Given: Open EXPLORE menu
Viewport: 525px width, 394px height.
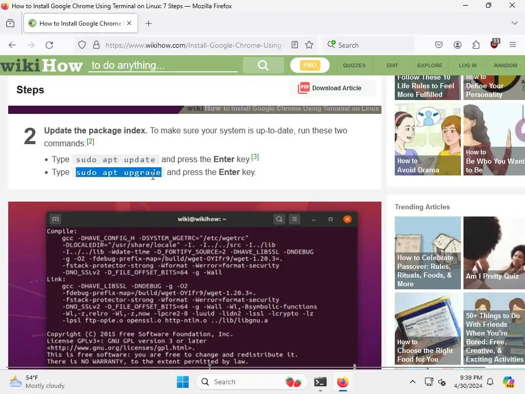Looking at the screenshot, I should point(430,65).
